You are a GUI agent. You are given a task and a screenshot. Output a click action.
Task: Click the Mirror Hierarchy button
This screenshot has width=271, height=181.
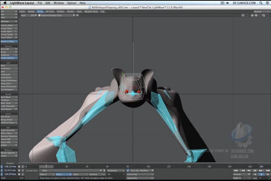[9, 133]
